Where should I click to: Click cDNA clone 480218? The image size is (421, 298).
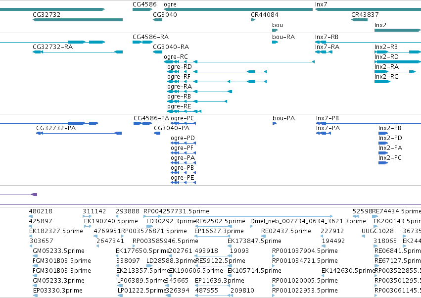coord(41,211)
